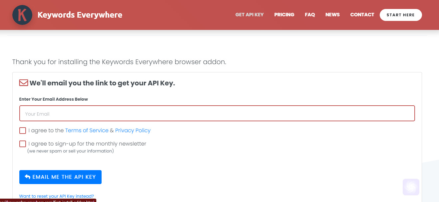
Task: Tick the Terms of Service agreement checkbox
Action: pyautogui.click(x=23, y=131)
